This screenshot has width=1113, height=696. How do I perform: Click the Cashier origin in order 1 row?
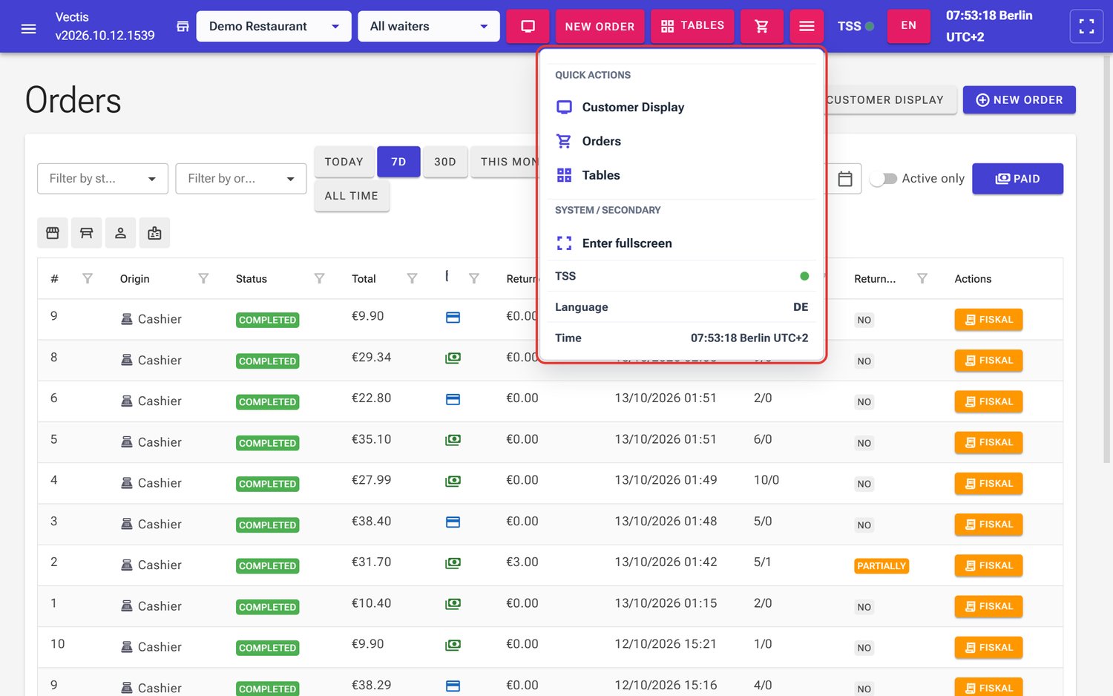point(151,606)
